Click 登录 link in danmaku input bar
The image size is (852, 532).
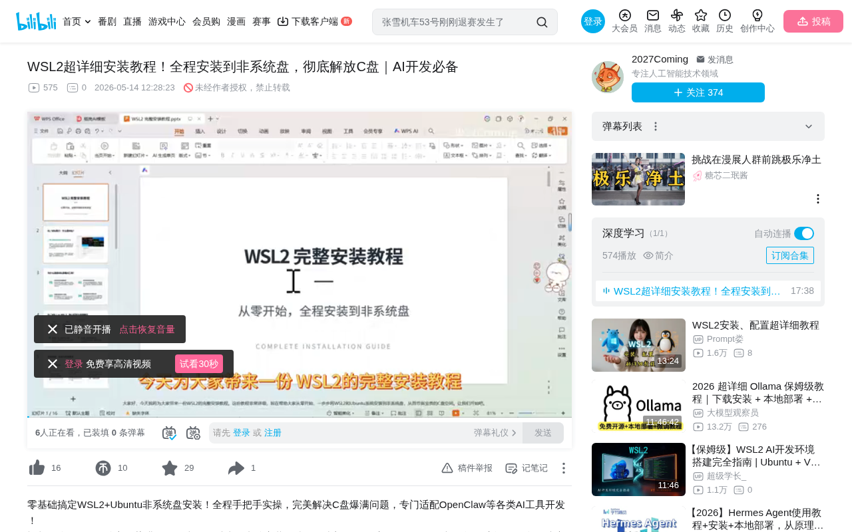pyautogui.click(x=242, y=433)
